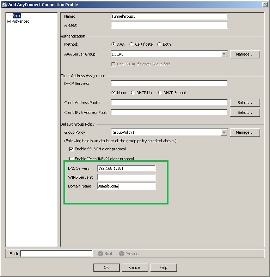Image resolution: width=270 pixels, height=277 pixels.
Task: Click the Authentication section heading
Action: [x=73, y=36]
